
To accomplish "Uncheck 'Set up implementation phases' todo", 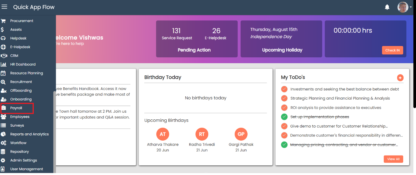I will 284,117.
